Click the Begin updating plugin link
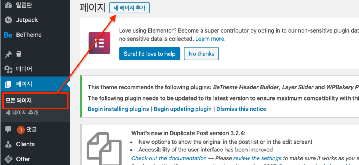This screenshot has height=165, width=359. [183, 109]
